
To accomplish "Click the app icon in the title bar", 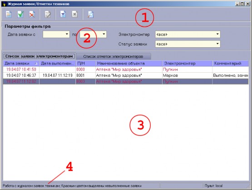I will coord(5,4).
